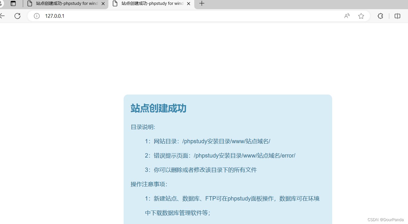The height and width of the screenshot is (224, 408).
Task: Click the 你可以删除或者修改 line
Action: click(x=201, y=170)
